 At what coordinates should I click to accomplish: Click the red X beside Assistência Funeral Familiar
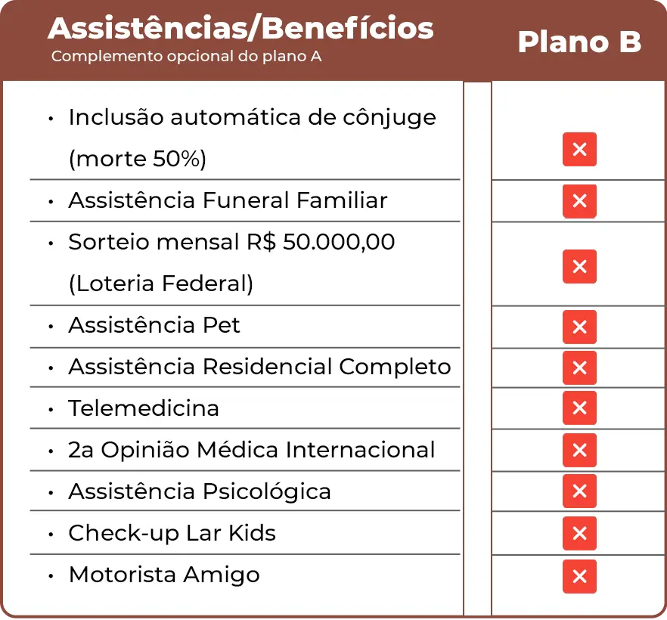(579, 201)
